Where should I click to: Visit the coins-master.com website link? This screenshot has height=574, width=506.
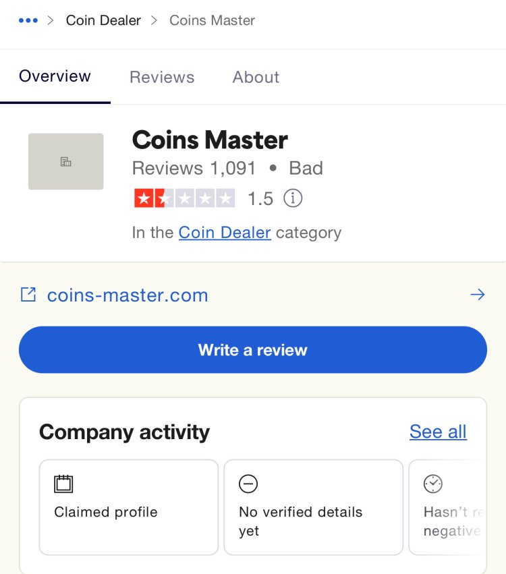click(x=128, y=295)
